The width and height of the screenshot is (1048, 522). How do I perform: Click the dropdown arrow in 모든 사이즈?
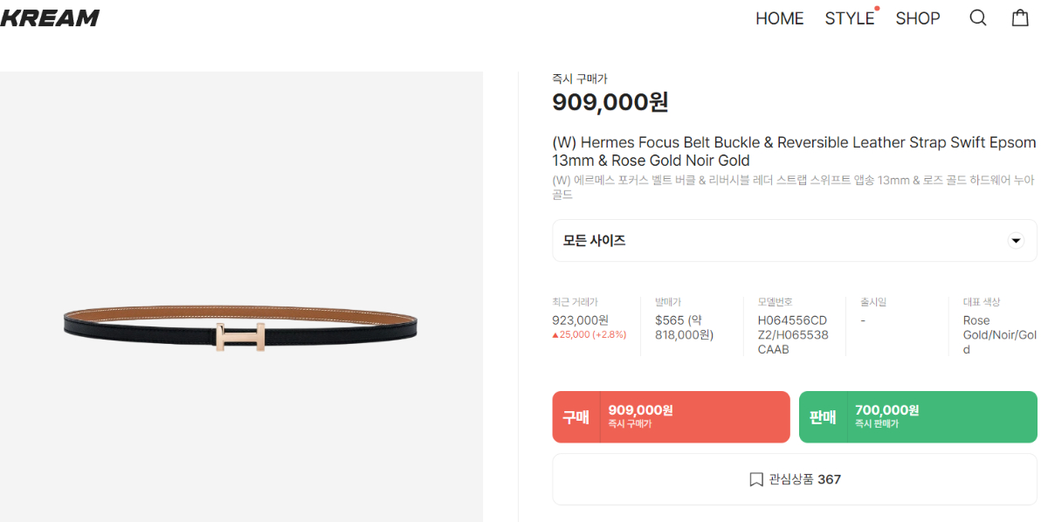pos(1015,241)
